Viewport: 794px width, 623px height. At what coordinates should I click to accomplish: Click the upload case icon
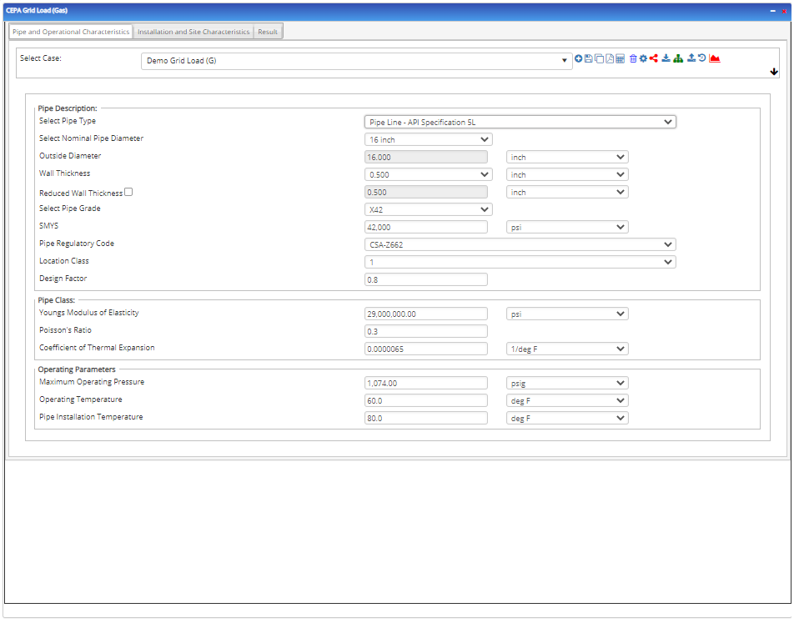point(691,58)
